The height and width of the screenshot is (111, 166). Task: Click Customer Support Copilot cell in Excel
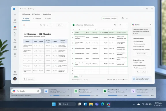pyautogui.click(x=80, y=43)
